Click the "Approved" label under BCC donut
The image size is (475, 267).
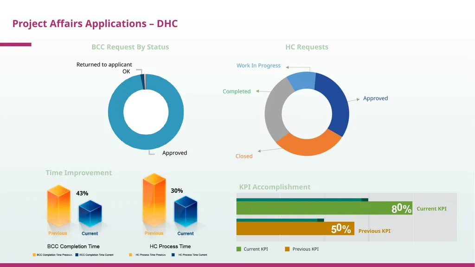point(174,153)
